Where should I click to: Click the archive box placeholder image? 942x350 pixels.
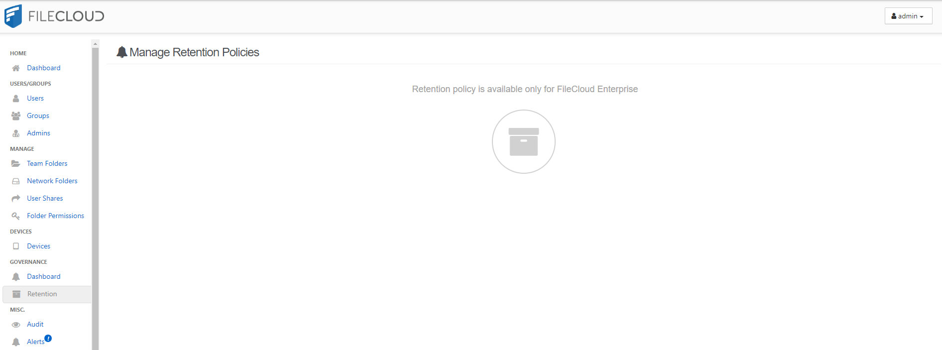click(x=523, y=142)
